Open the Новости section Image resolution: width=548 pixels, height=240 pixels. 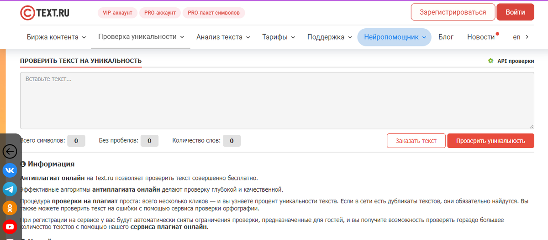coord(481,37)
